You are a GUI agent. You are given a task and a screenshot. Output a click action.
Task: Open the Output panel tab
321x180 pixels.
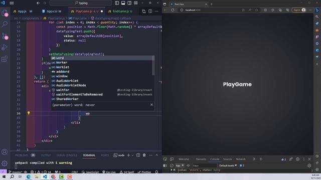(x=46, y=155)
